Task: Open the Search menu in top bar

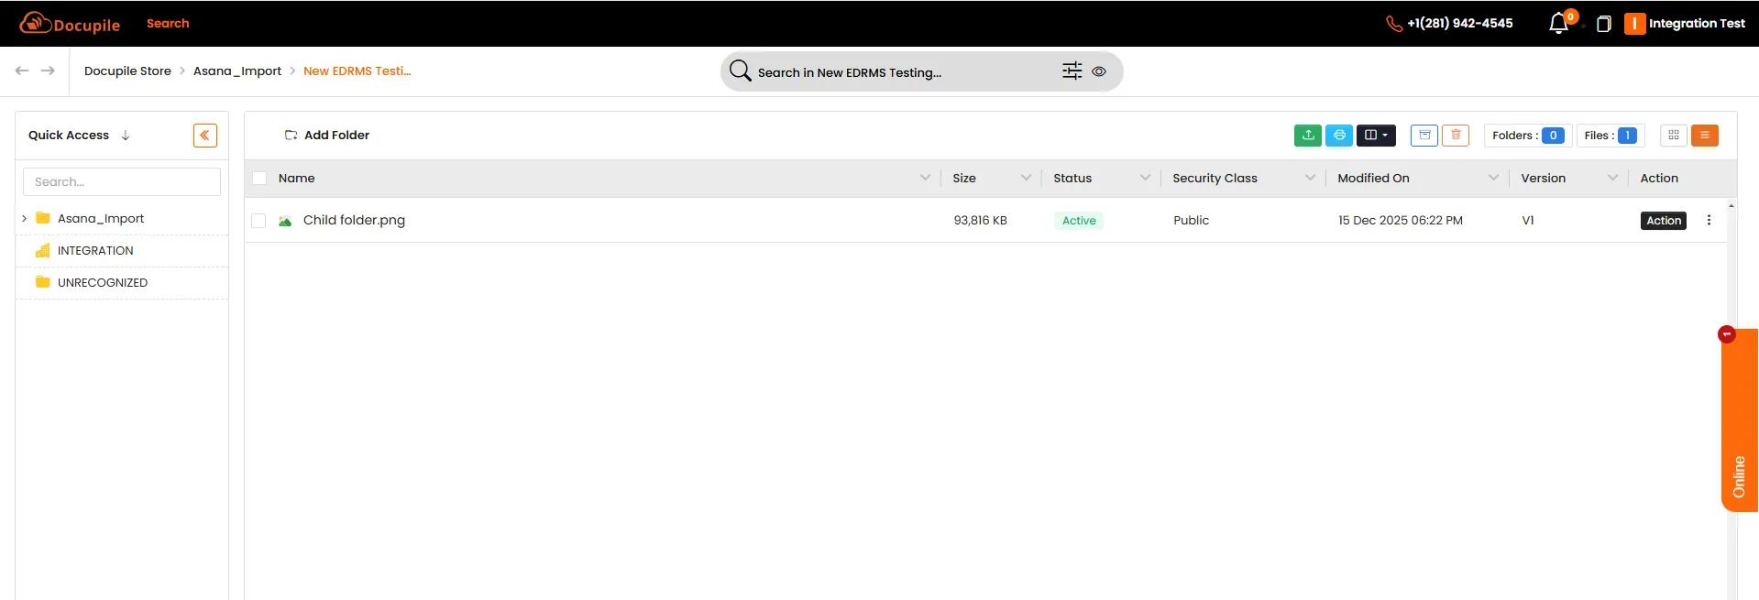Action: (x=168, y=24)
